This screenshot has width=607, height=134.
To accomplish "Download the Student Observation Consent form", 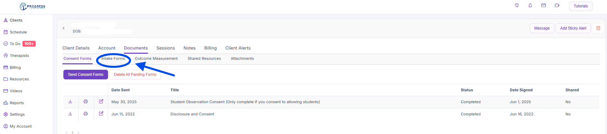I will (70, 102).
